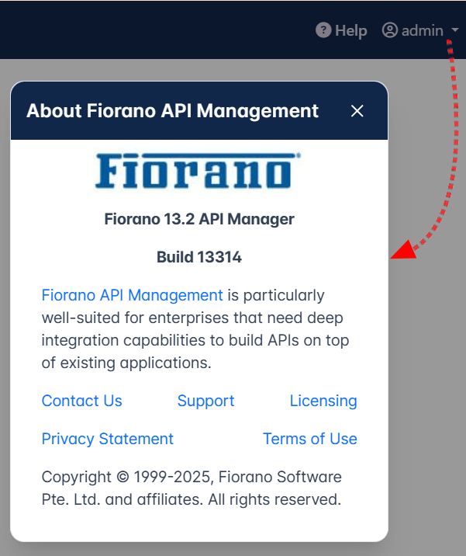Screen dimensions: 466x556
Task: View the Privacy Statement link
Action: click(107, 439)
